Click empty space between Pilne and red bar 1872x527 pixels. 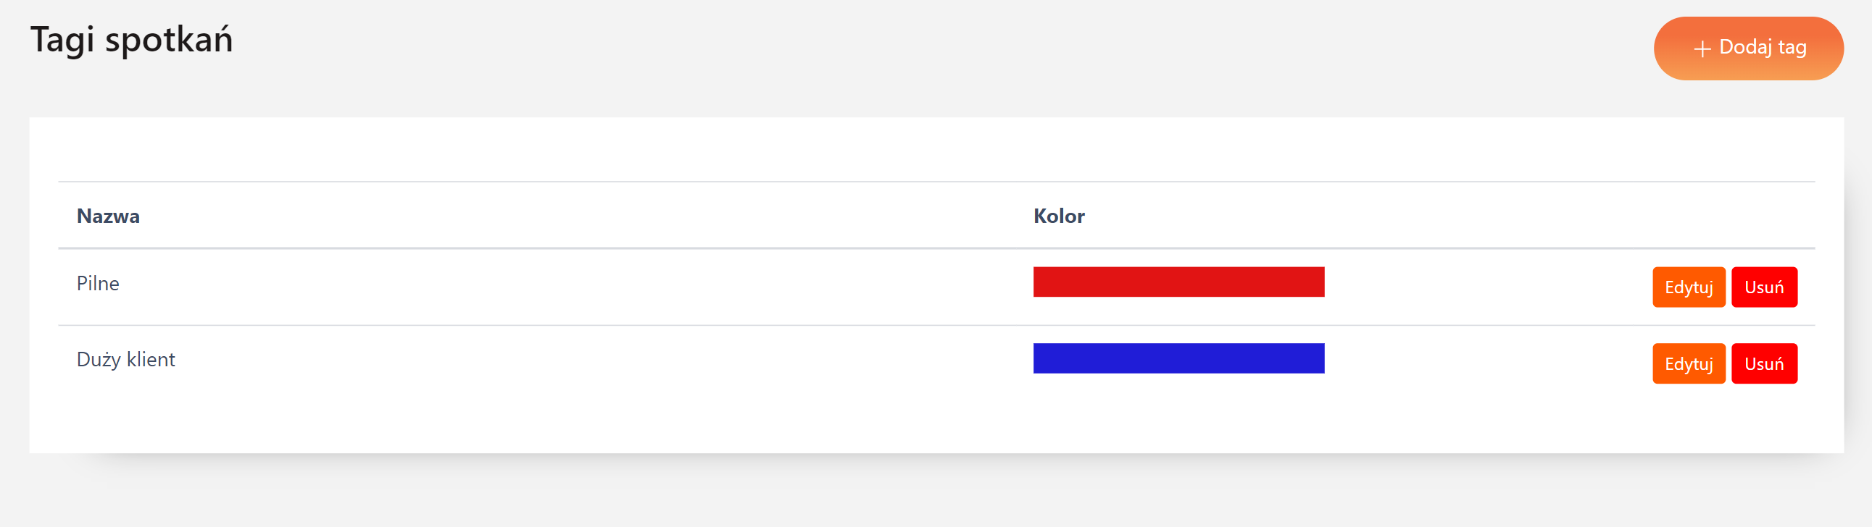(x=581, y=284)
